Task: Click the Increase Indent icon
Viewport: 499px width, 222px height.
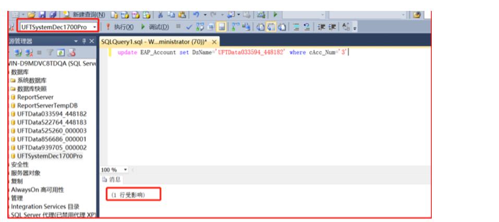Action: (x=332, y=27)
